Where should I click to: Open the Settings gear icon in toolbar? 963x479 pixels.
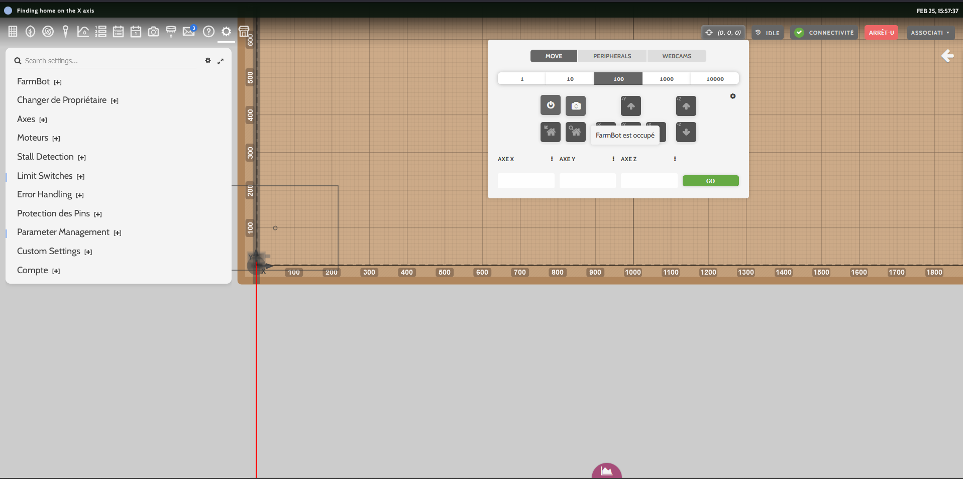(x=226, y=32)
